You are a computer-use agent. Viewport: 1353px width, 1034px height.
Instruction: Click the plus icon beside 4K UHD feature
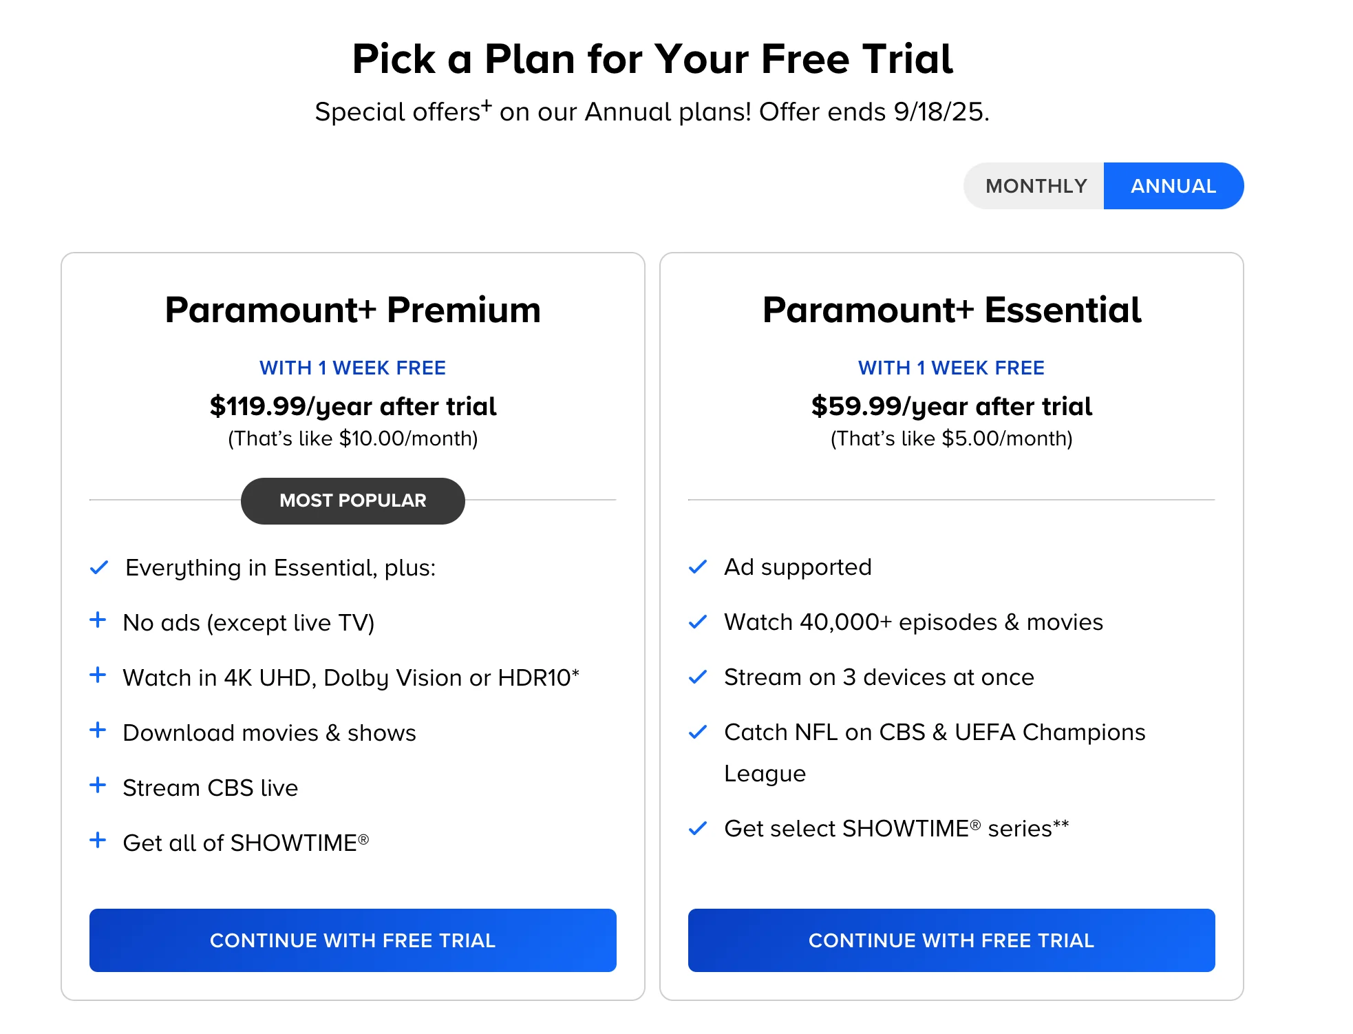pyautogui.click(x=100, y=677)
